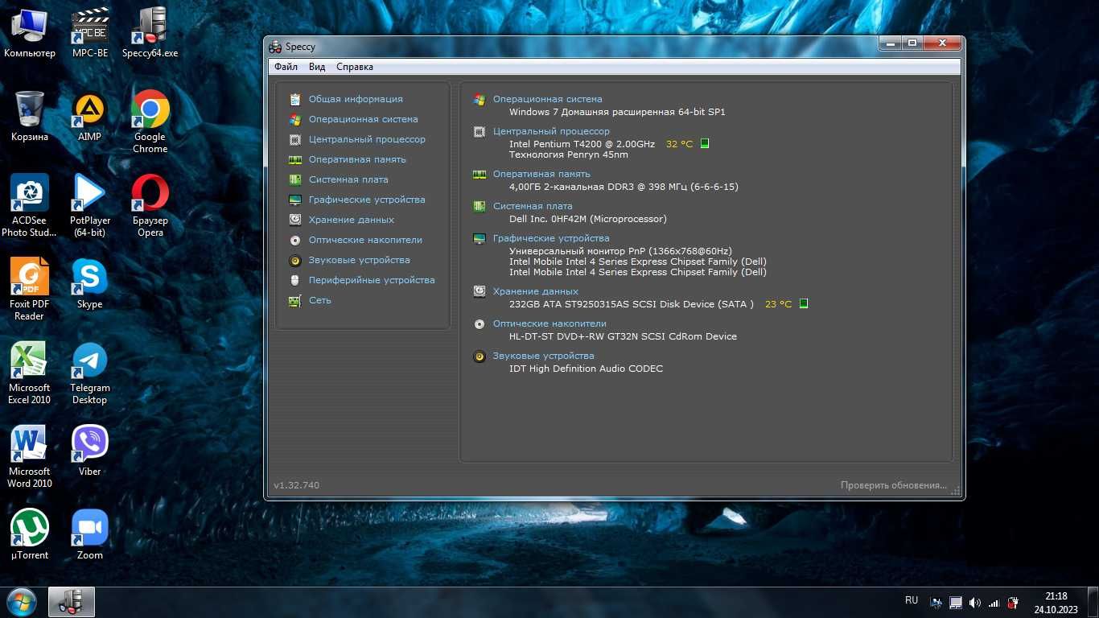Select Оперативная память in the sidebar

pyautogui.click(x=357, y=159)
